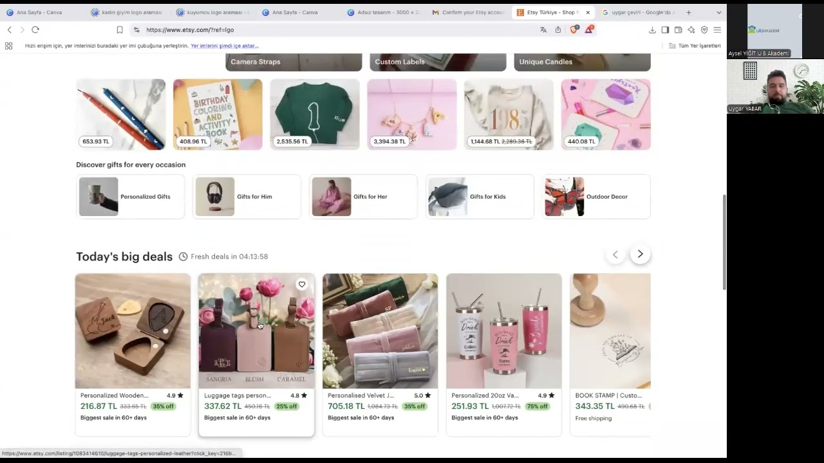Open Personalised Velvet jewelry roll image
Image resolution: width=824 pixels, height=463 pixels.
380,331
